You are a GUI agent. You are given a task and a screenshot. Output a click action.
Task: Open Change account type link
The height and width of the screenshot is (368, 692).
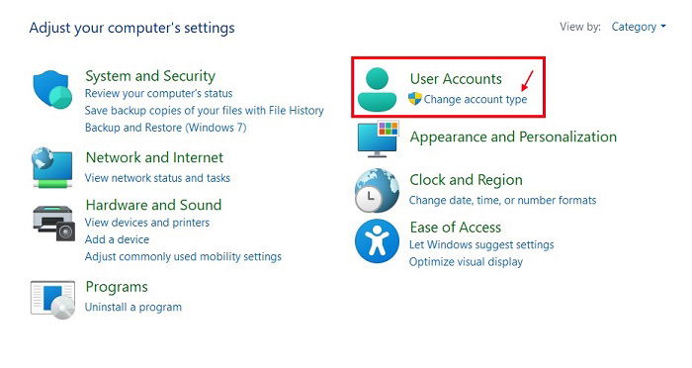point(476,99)
